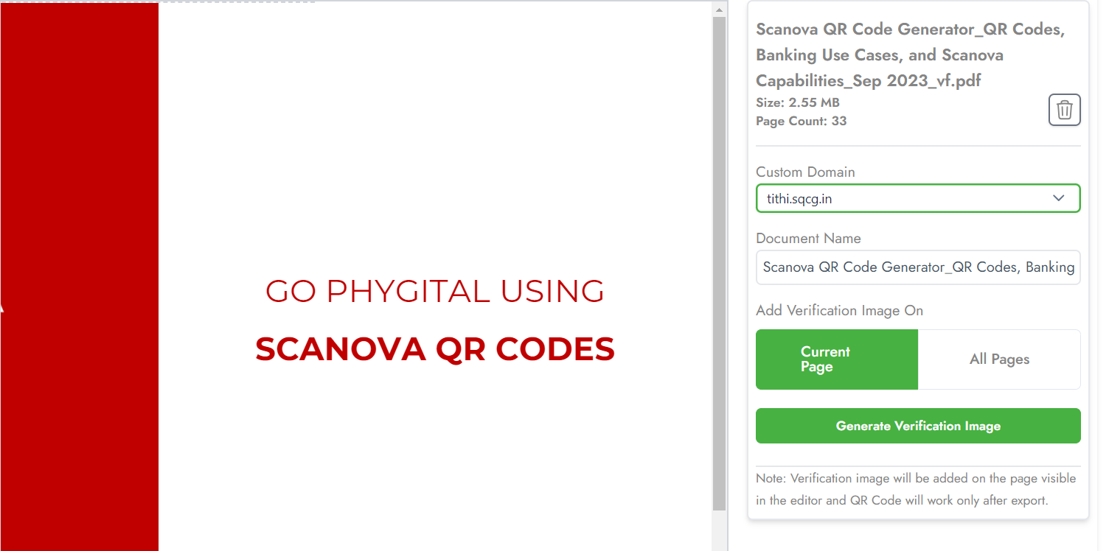
Task: Click the Custom Domain label
Action: 805,172
